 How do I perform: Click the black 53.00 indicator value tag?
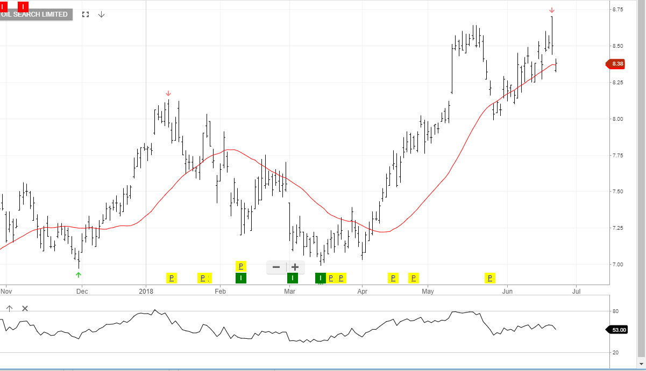(x=617, y=330)
